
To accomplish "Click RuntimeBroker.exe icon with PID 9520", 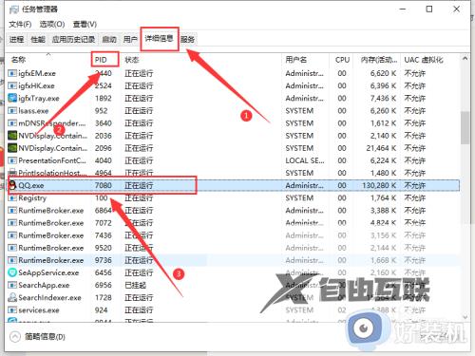I will pyautogui.click(x=12, y=248).
